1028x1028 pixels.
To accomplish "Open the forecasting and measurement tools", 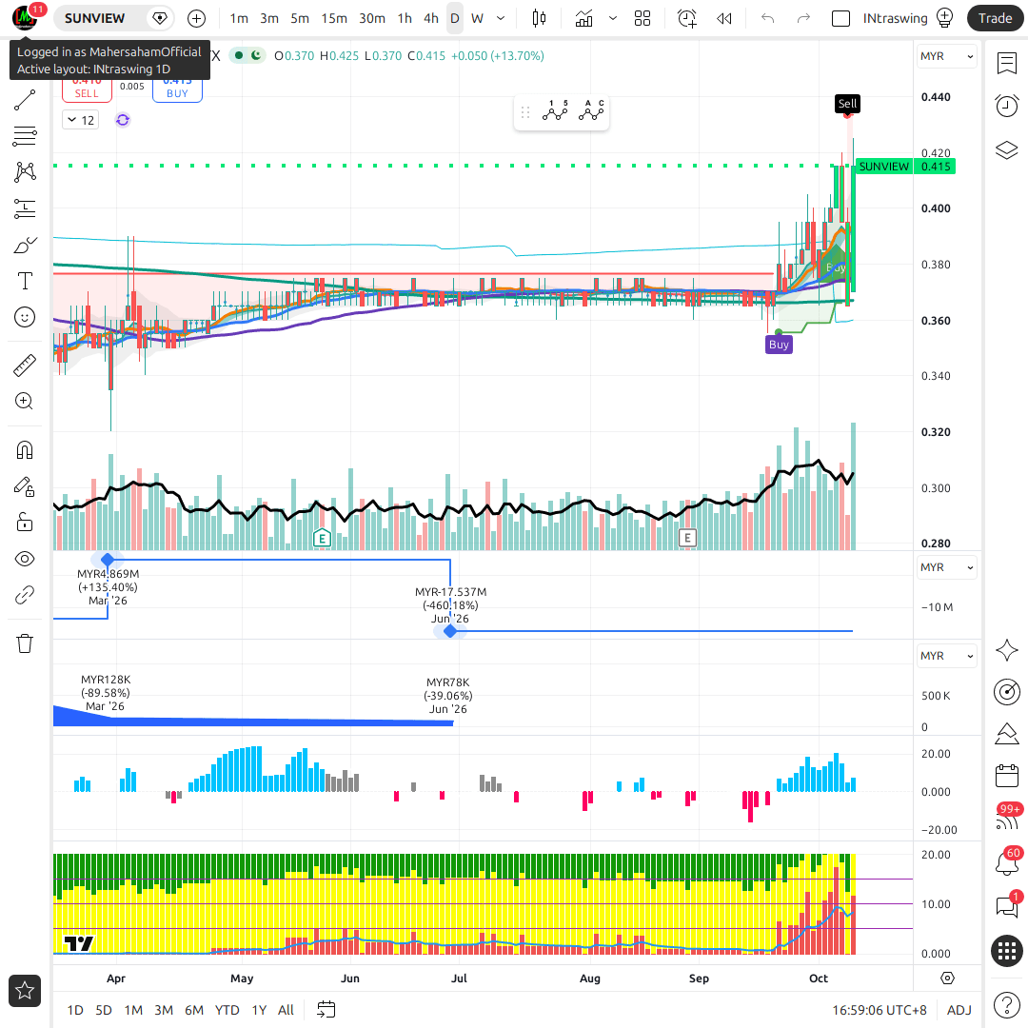I will 24,208.
